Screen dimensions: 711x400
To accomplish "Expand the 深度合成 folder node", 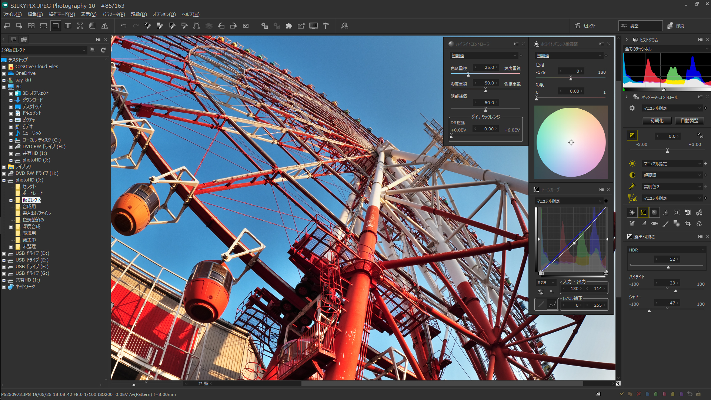I will 11,227.
